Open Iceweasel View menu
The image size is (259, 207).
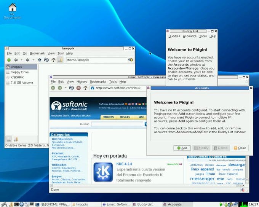tap(70, 82)
